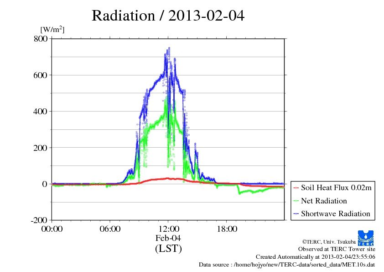The width and height of the screenshot is (384, 272).
Task: Click the '600' y-axis label
Action: [x=41, y=75]
